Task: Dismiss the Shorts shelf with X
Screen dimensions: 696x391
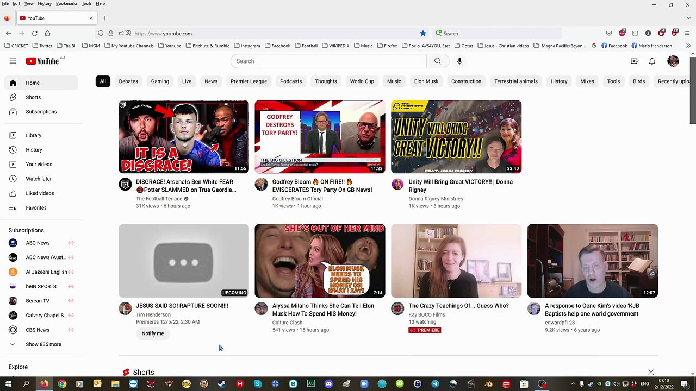Action: pyautogui.click(x=651, y=372)
